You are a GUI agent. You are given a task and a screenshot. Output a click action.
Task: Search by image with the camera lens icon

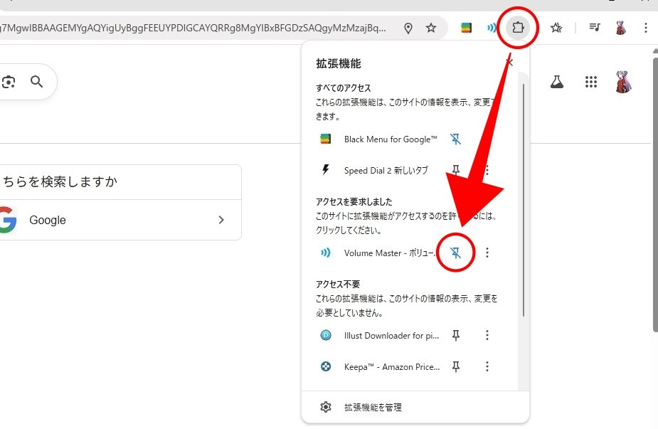pyautogui.click(x=9, y=82)
